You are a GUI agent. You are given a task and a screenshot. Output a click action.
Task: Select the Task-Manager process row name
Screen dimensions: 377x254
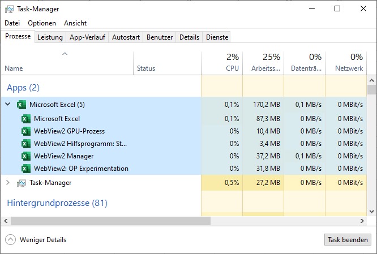tap(50, 183)
